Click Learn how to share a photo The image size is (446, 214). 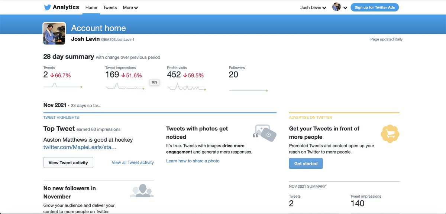(x=193, y=161)
